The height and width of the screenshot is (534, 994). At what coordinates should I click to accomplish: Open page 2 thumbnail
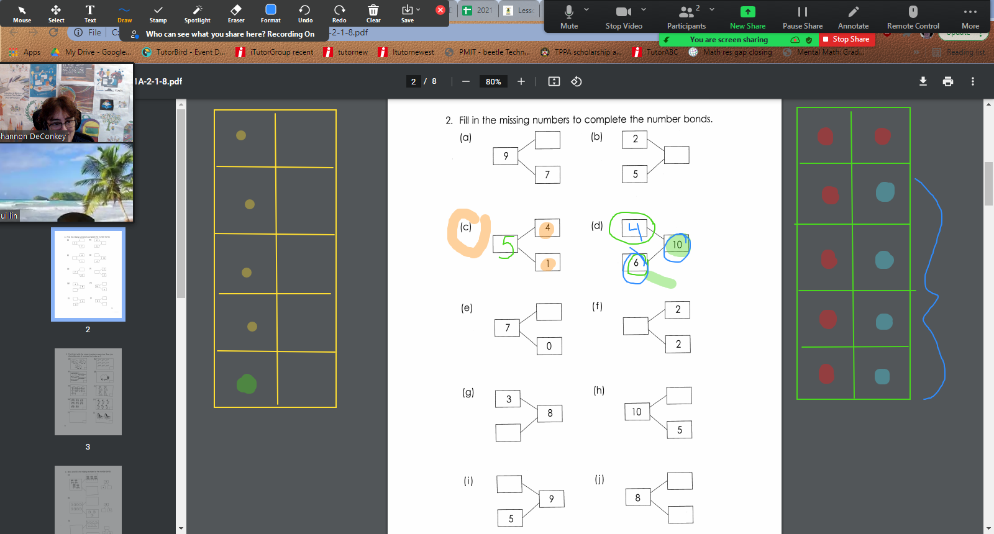(x=88, y=274)
